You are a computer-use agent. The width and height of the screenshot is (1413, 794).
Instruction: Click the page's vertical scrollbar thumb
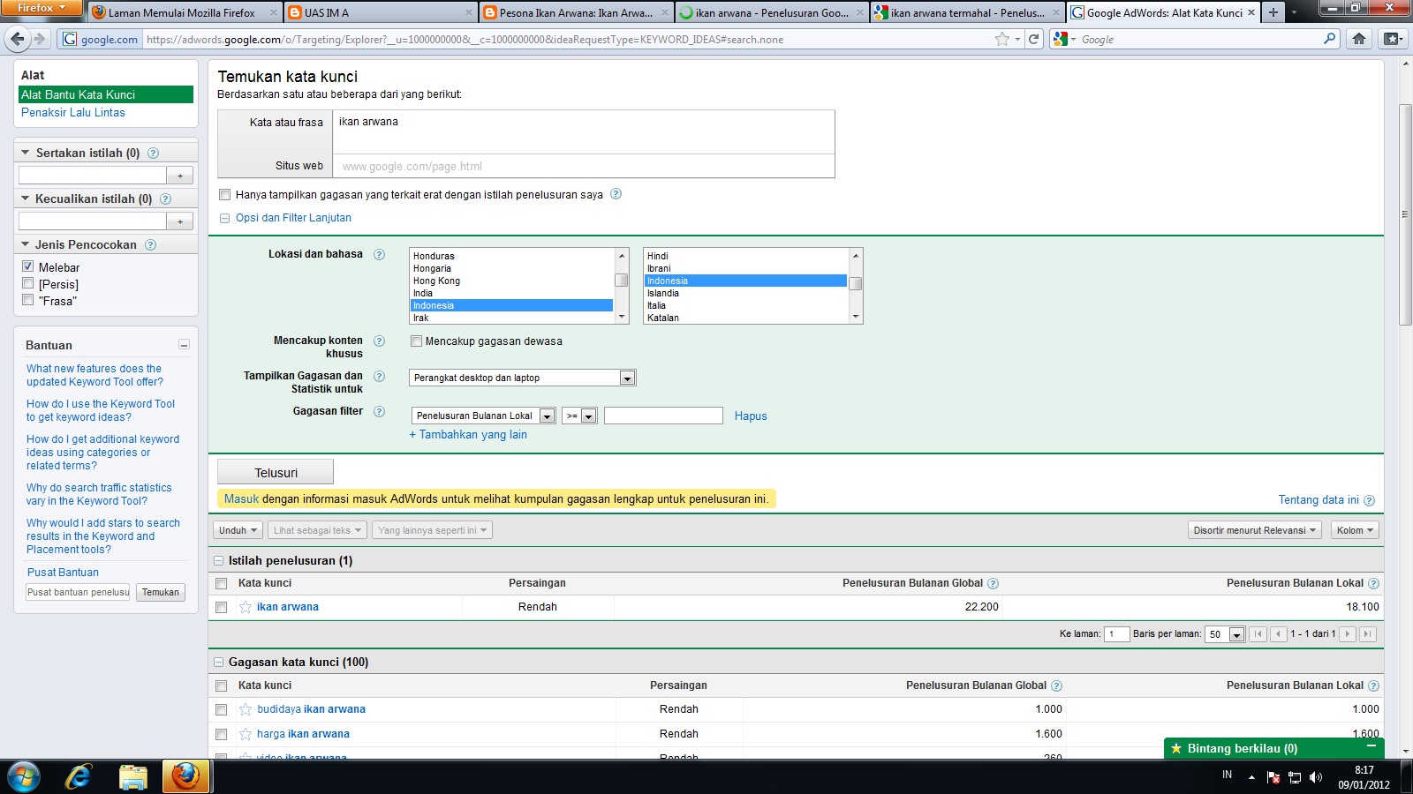click(x=1405, y=214)
